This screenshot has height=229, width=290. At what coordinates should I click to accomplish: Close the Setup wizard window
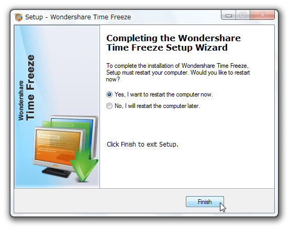(x=262, y=15)
